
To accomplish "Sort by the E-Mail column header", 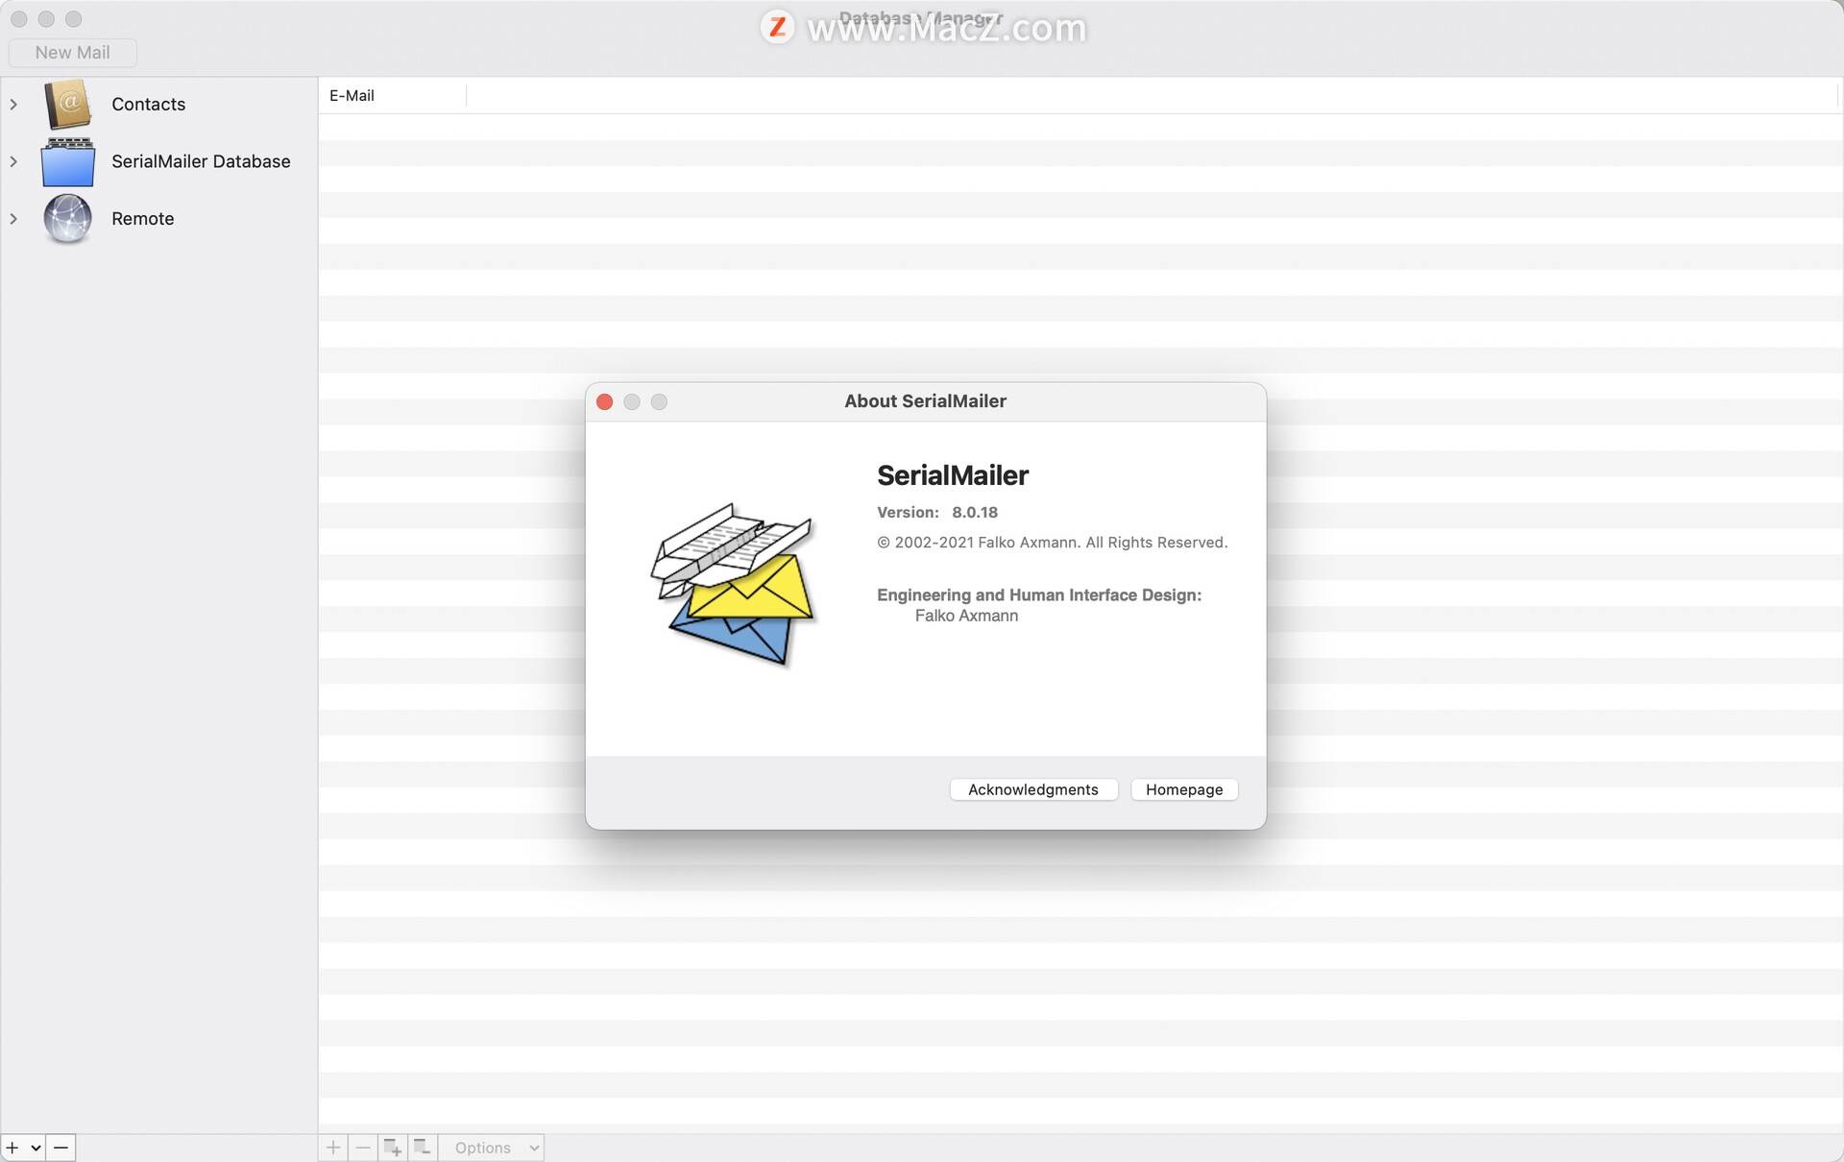I will pyautogui.click(x=392, y=96).
